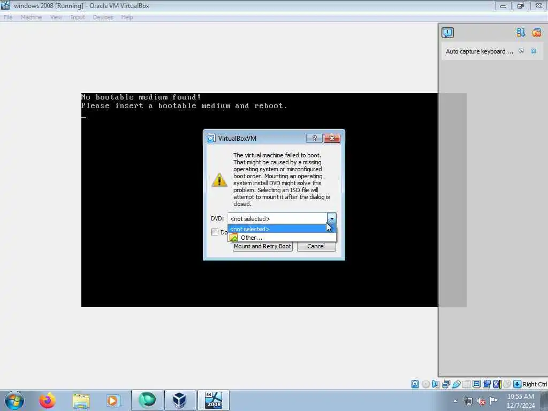Viewport: 548px width, 411px height.
Task: Click the sort notifications icon
Action: point(521,33)
